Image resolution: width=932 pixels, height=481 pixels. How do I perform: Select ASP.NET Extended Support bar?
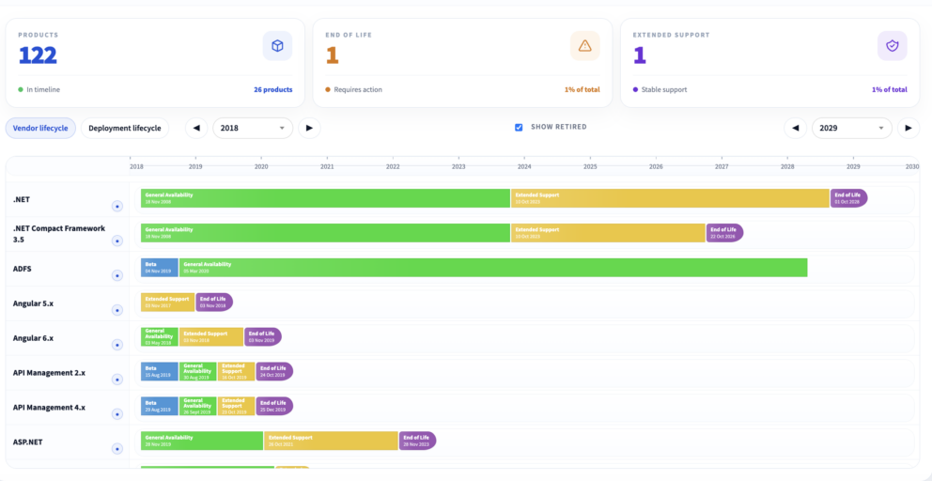pyautogui.click(x=331, y=441)
